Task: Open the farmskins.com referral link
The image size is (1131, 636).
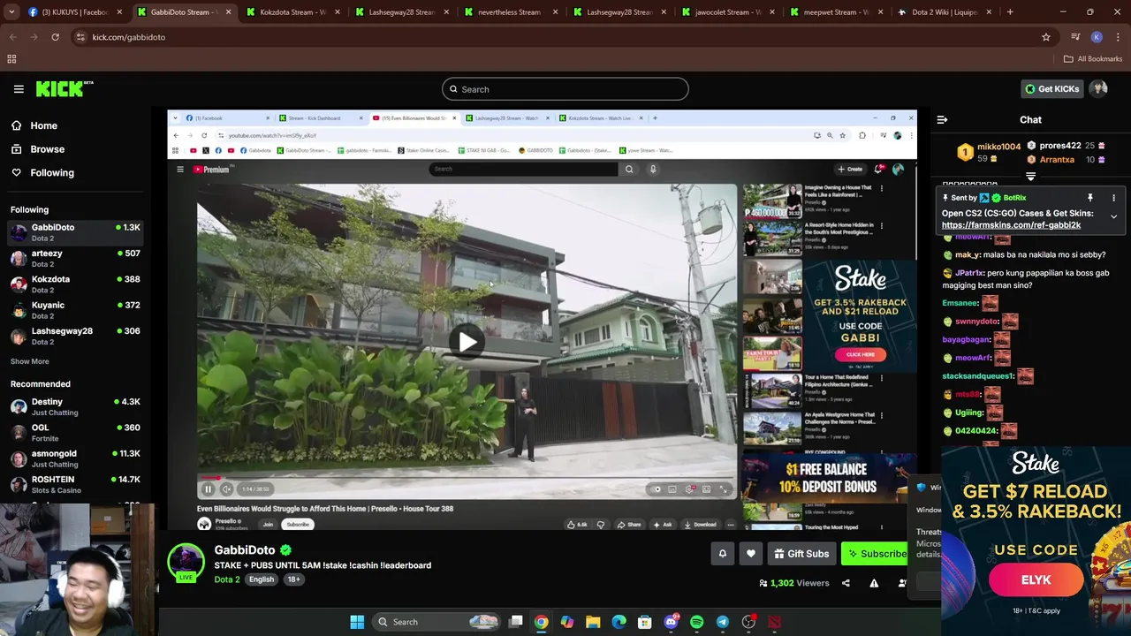Action: point(1011,225)
